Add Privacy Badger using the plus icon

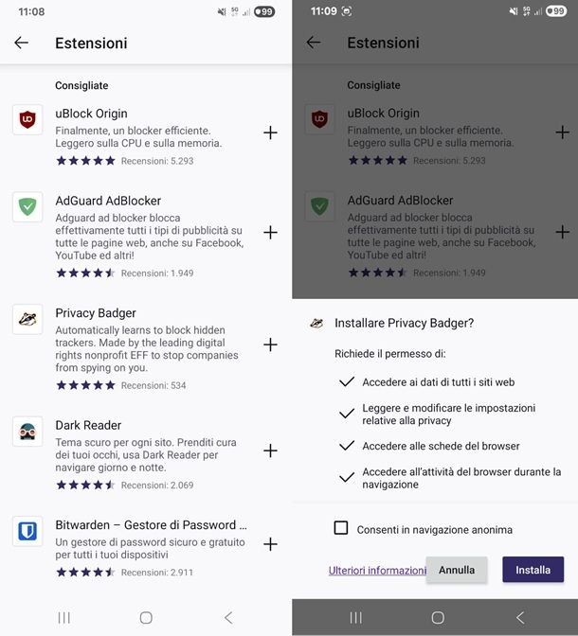point(270,344)
